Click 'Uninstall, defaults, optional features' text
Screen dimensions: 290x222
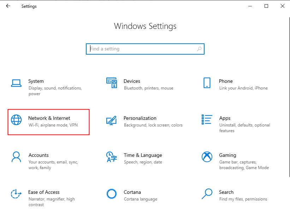pyautogui.click(x=245, y=128)
